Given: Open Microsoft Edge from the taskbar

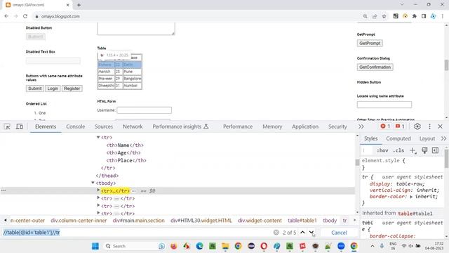Looking at the screenshot, I should 199,246.
